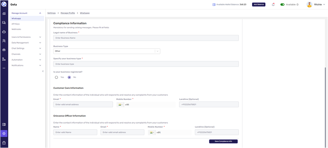Collapse the sidebar panel with arrow
This screenshot has height=148, width=328.
click(43, 71)
